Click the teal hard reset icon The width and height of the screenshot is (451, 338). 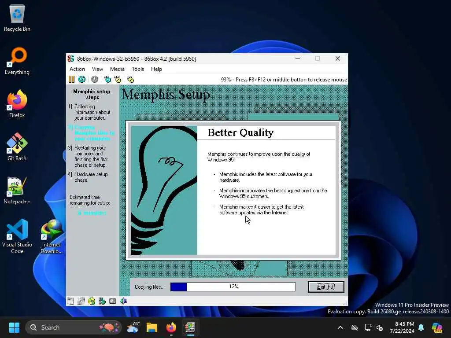[82, 79]
